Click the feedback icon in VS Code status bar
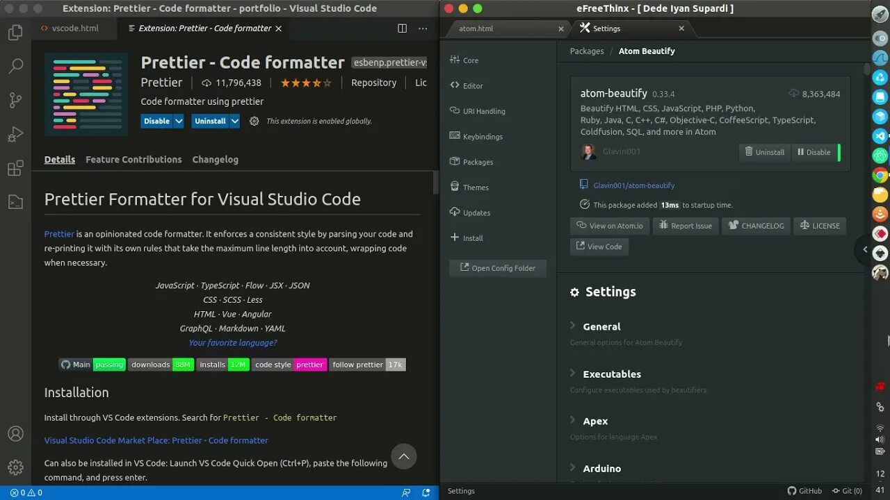The image size is (890, 500). click(406, 493)
